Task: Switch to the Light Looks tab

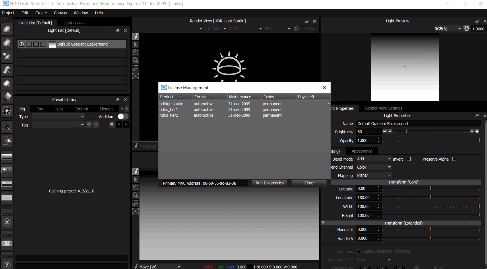Action: [x=73, y=23]
